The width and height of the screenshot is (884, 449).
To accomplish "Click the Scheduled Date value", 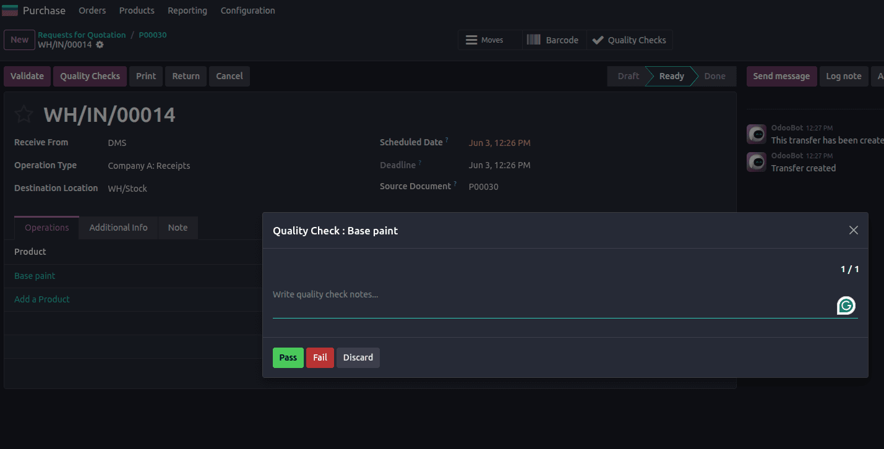I will (x=499, y=143).
